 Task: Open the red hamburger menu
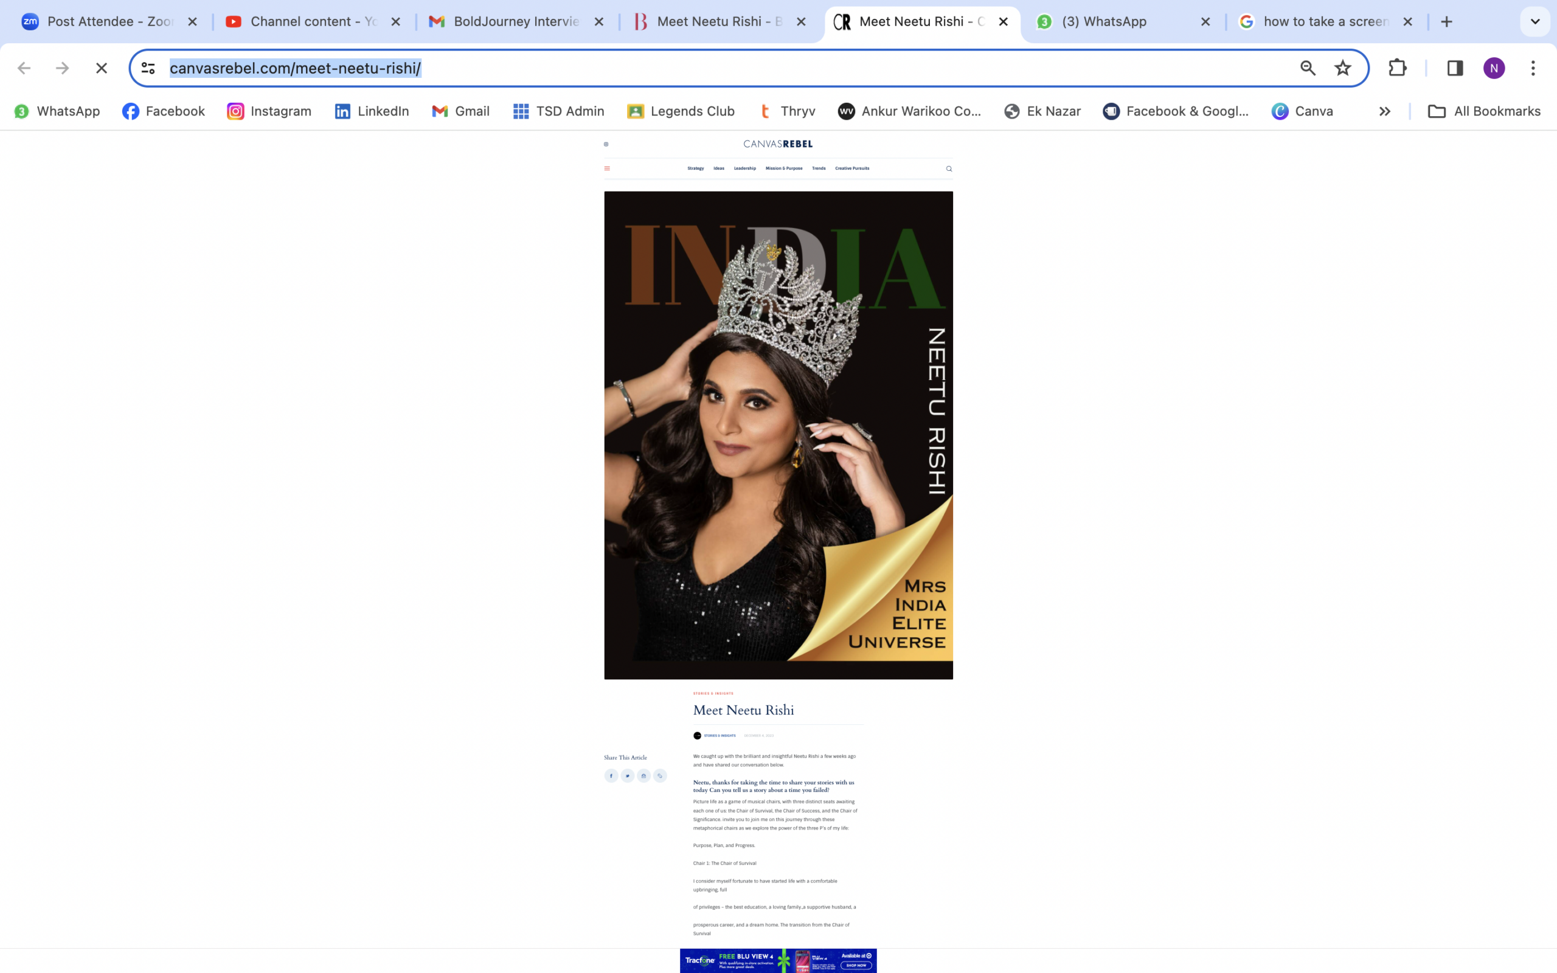pyautogui.click(x=607, y=168)
